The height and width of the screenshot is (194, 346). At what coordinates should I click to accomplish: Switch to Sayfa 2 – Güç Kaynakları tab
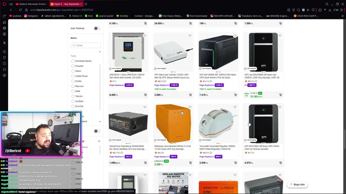[66, 4]
